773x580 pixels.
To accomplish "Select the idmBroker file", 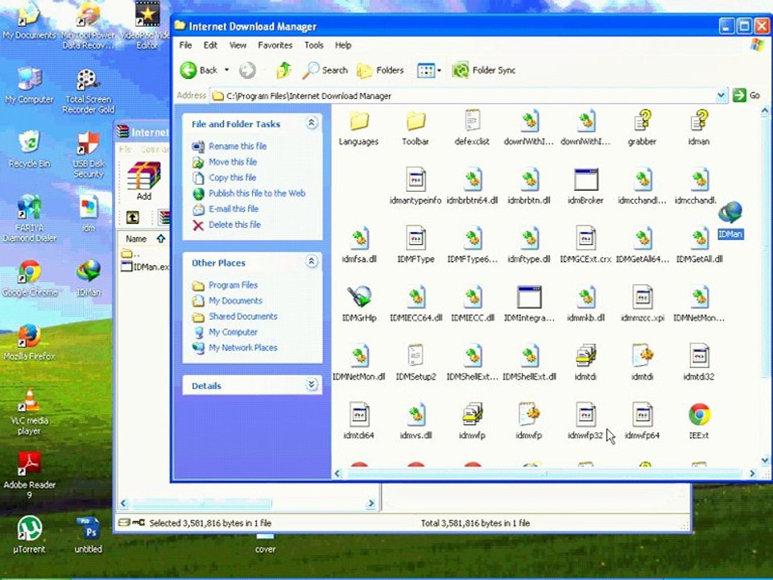I will pos(585,186).
